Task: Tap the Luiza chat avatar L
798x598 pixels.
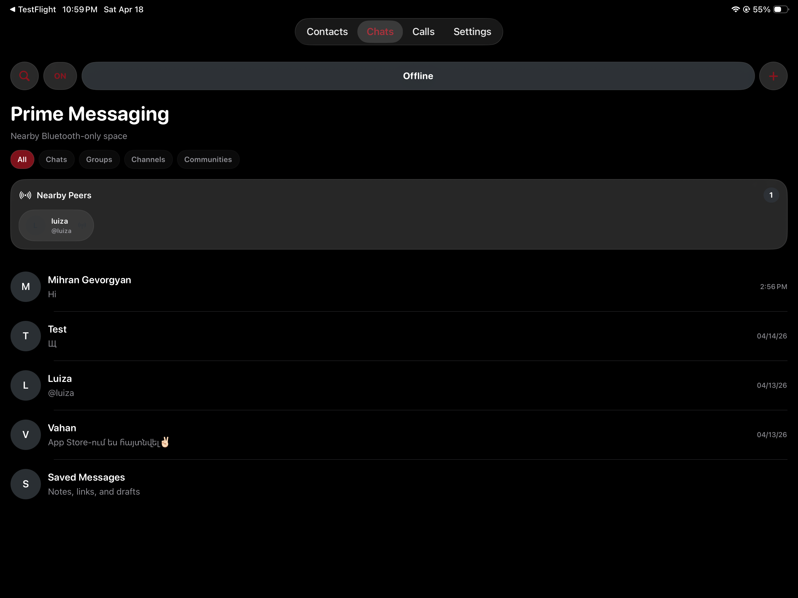Action: [26, 385]
